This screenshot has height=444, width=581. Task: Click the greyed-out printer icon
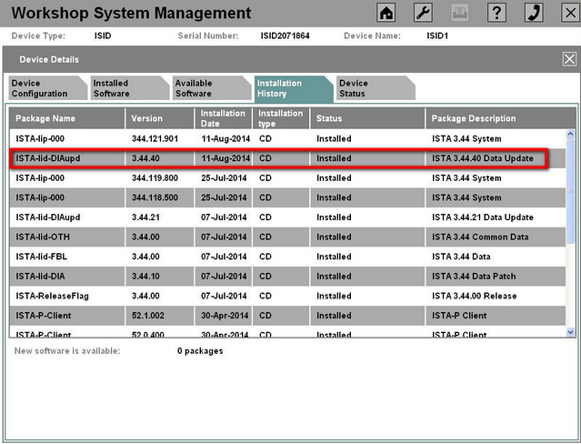460,13
